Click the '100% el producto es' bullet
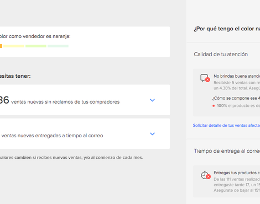 coord(236,106)
